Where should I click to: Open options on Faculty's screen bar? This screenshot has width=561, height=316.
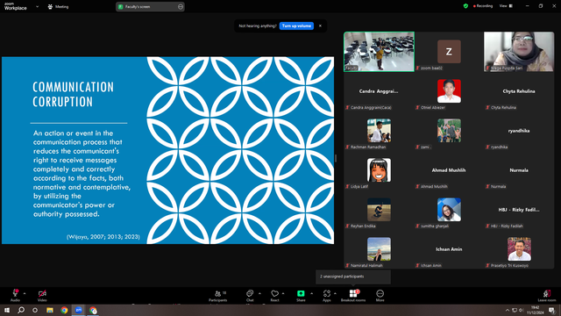181,6
